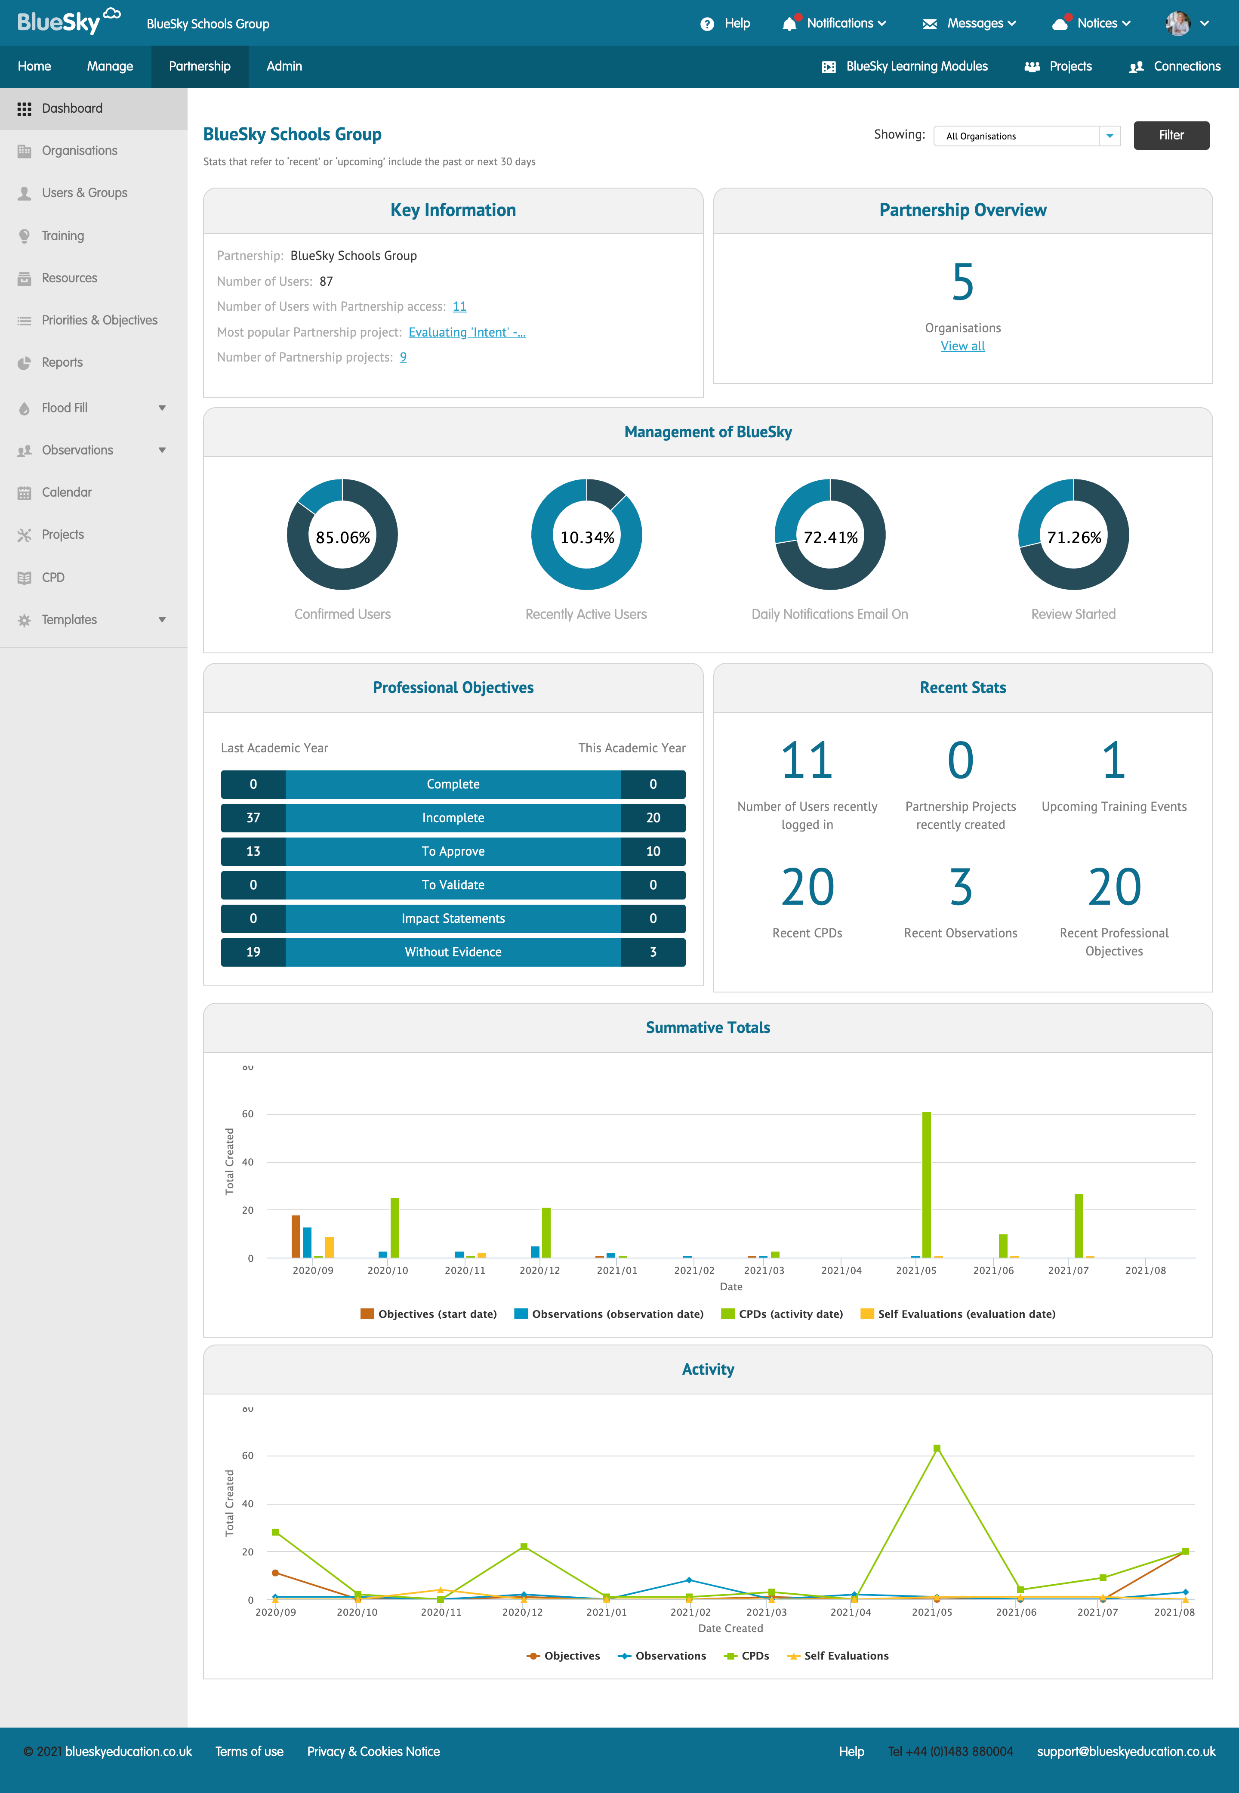The width and height of the screenshot is (1239, 1793).
Task: Click the Organisations building icon
Action: point(24,151)
